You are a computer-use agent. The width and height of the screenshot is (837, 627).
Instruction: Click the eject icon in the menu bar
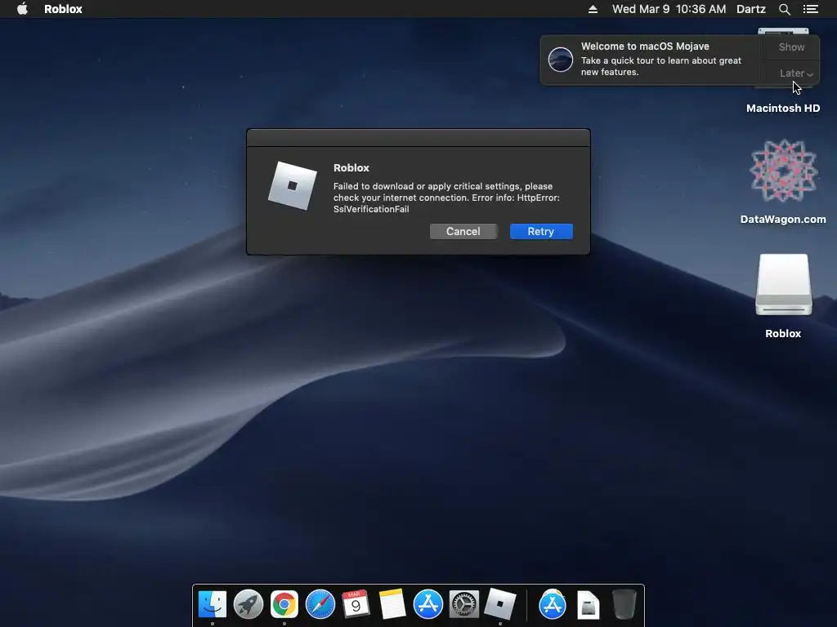coord(593,9)
